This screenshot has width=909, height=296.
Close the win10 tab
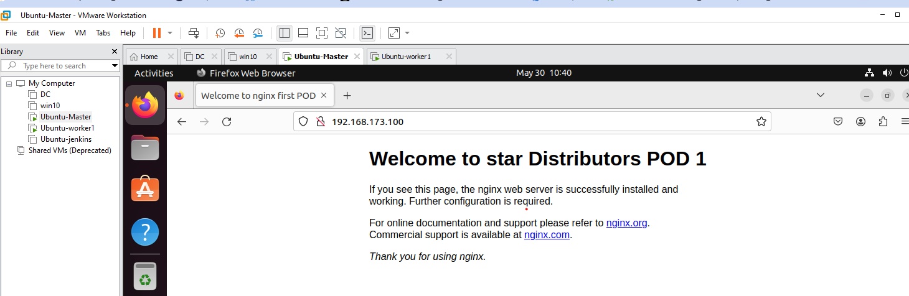point(269,57)
